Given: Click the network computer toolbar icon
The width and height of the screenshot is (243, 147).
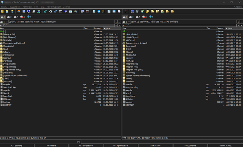Looking at the screenshot, I should click(x=39, y=11).
